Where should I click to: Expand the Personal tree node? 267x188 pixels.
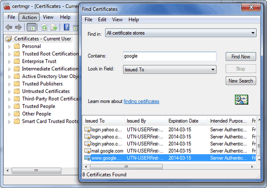9,47
